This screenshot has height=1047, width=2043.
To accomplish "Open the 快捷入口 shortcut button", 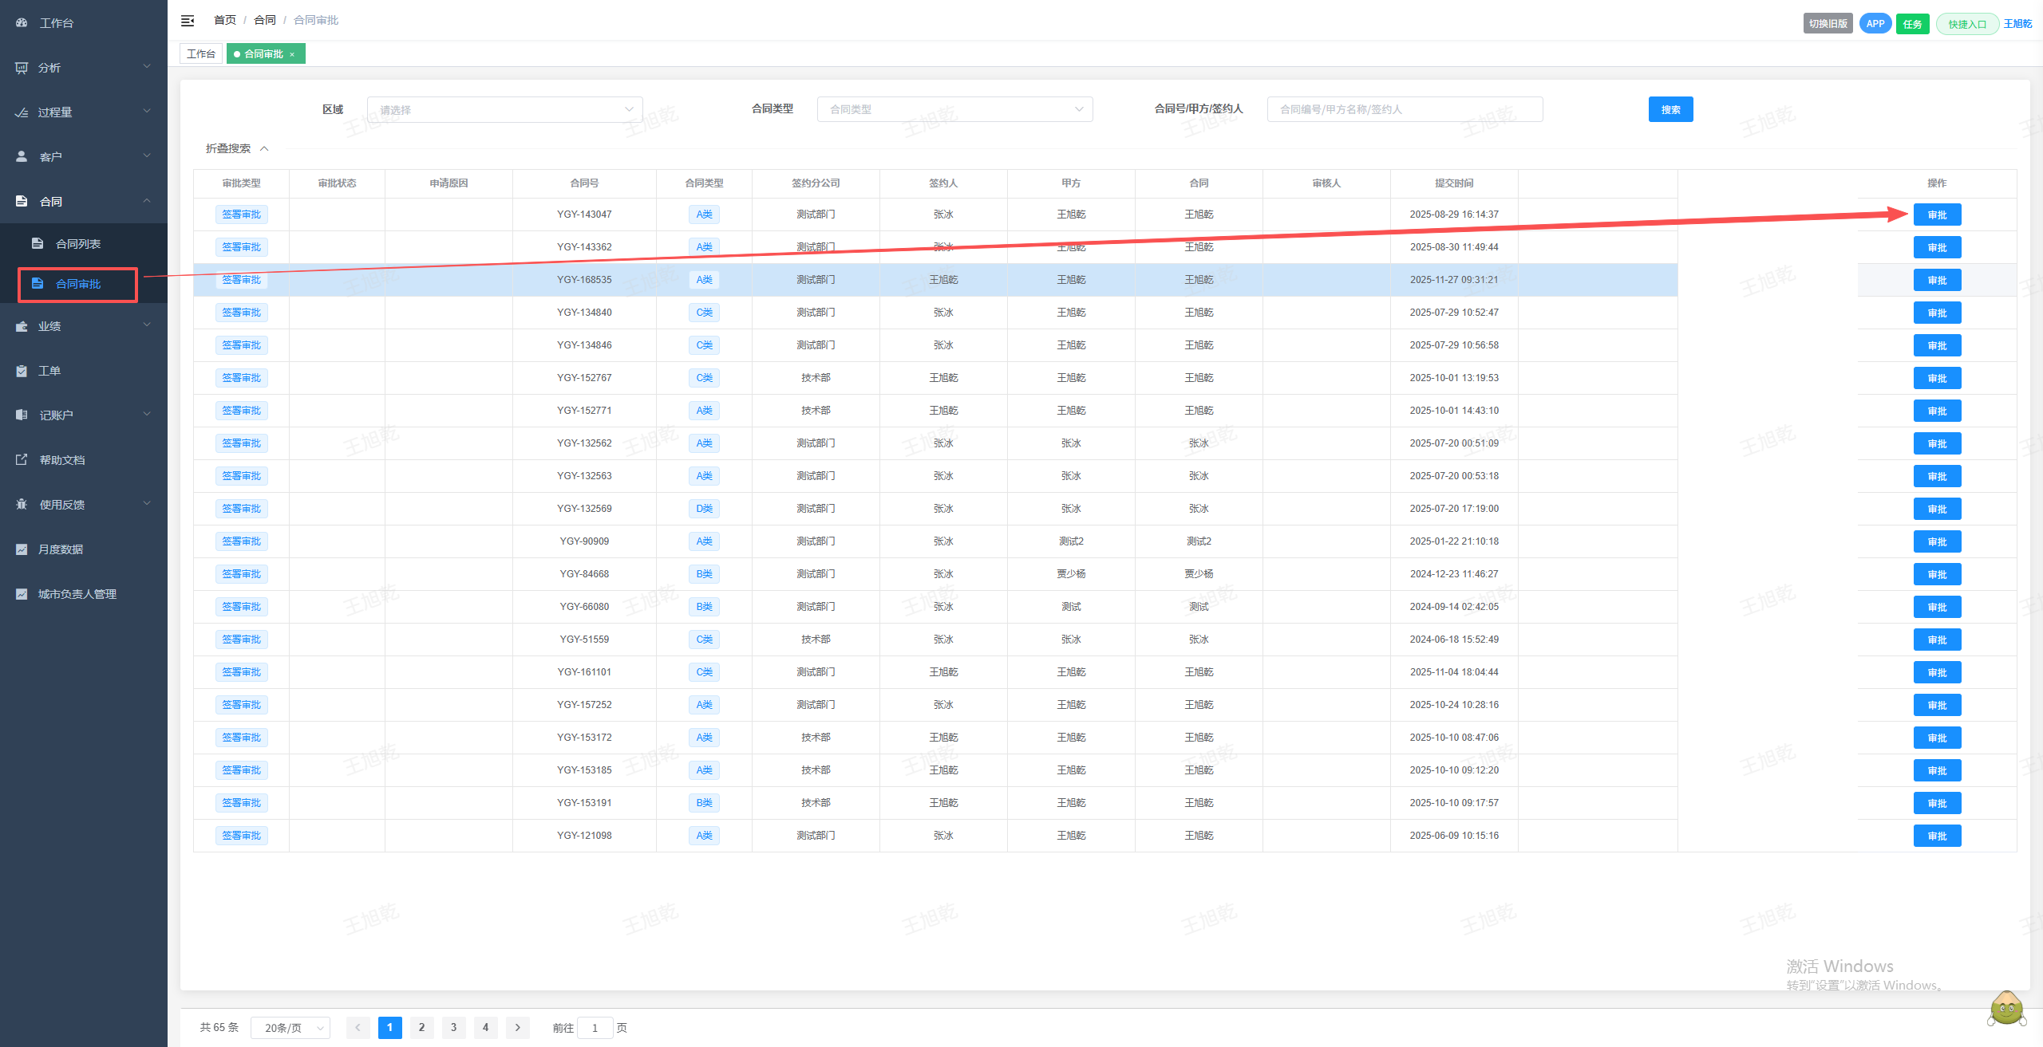I will [x=1967, y=24].
